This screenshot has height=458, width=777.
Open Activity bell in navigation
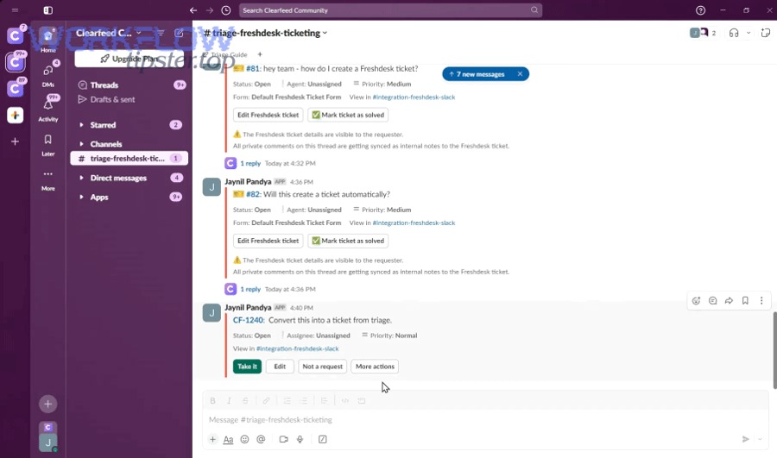point(48,109)
